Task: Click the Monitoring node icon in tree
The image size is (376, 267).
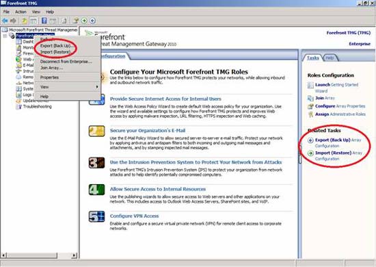Action: 18,47
